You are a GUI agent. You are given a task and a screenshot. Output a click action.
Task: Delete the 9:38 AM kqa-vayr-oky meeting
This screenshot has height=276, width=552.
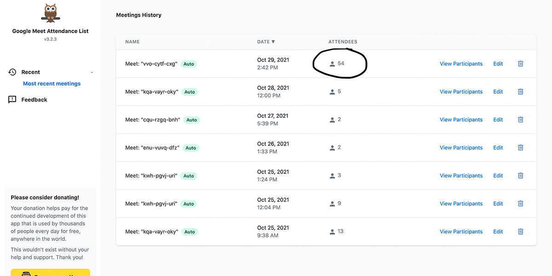click(520, 232)
